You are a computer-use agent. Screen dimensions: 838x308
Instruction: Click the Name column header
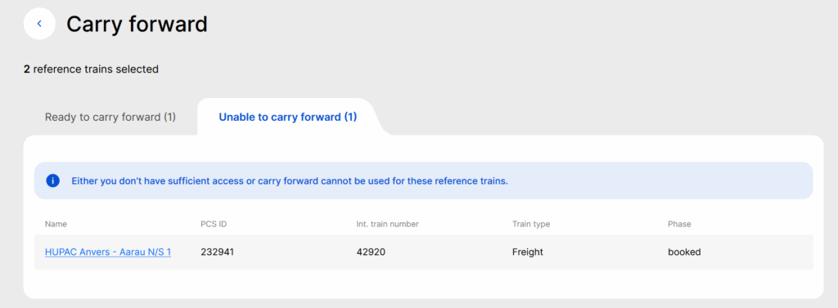56,224
